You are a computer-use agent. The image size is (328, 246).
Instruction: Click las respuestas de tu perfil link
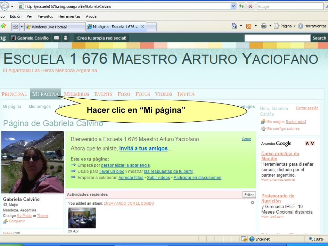point(168,171)
